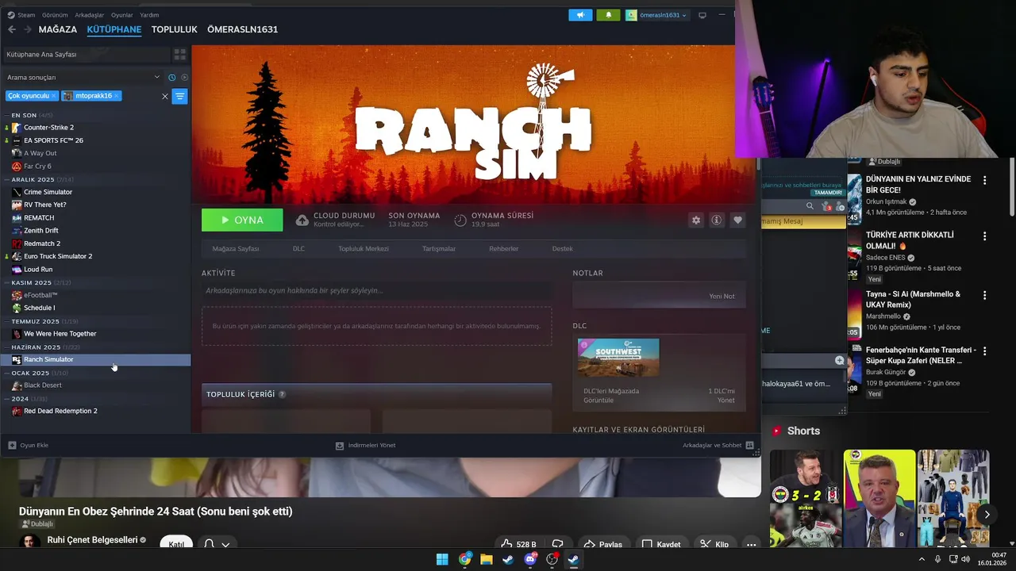Open the Mağaza Sayfası game link
Screen dimensions: 1016x571
pos(236,249)
